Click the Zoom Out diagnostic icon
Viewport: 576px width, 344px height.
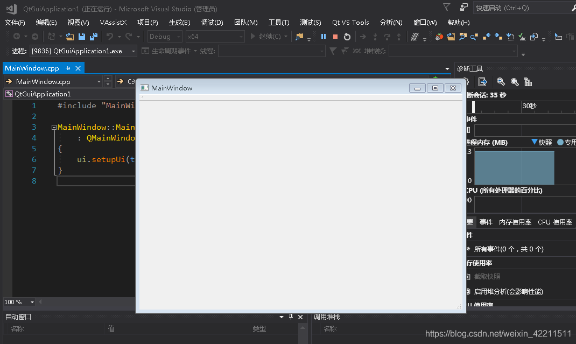pyautogui.click(x=515, y=82)
